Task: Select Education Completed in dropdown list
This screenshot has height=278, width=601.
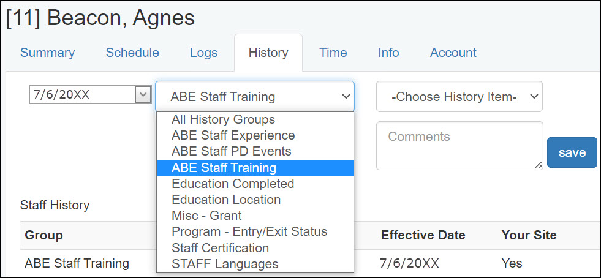Action: point(233,184)
